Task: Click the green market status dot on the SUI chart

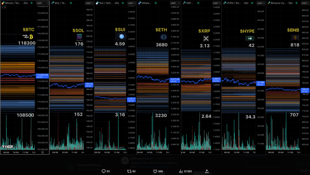Action: [x=123, y=3]
